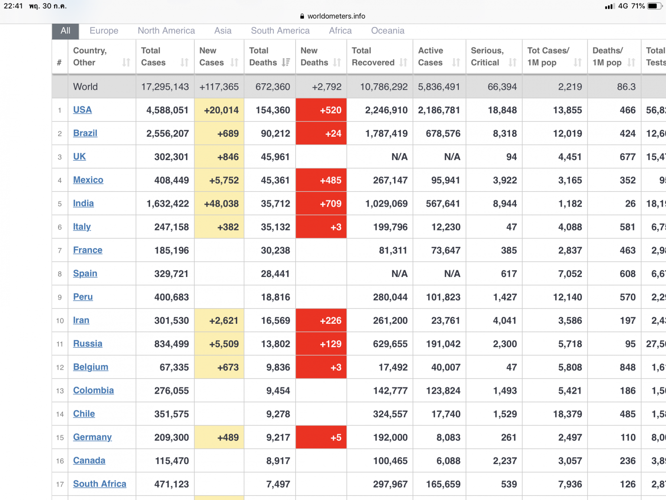Sort by Tot Cases/1M pop arrows
666x500 pixels.
click(x=578, y=62)
